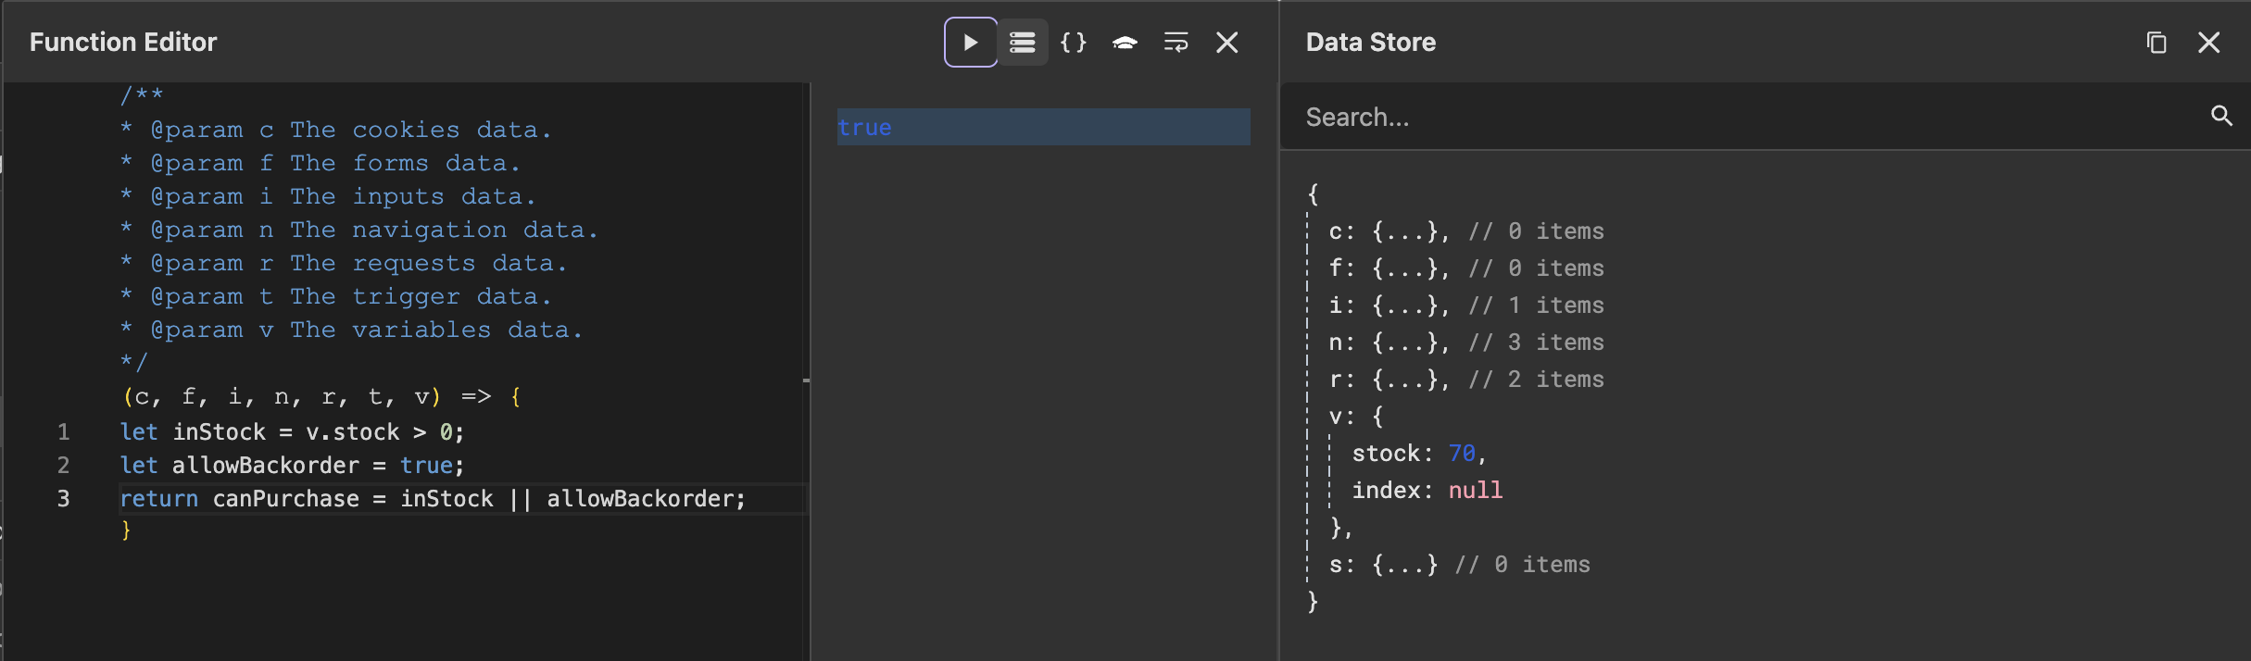Open the graduation cap tutorial icon

click(1125, 43)
